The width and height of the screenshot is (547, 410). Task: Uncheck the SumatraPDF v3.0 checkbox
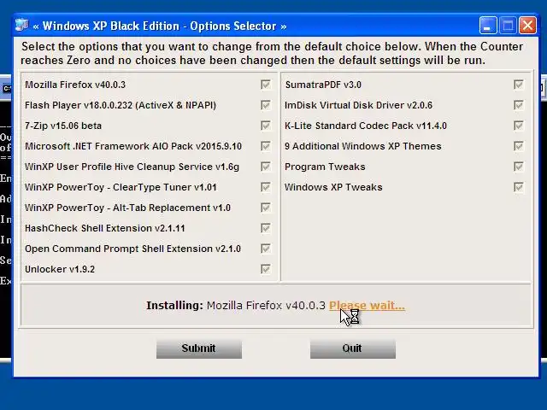pos(519,85)
